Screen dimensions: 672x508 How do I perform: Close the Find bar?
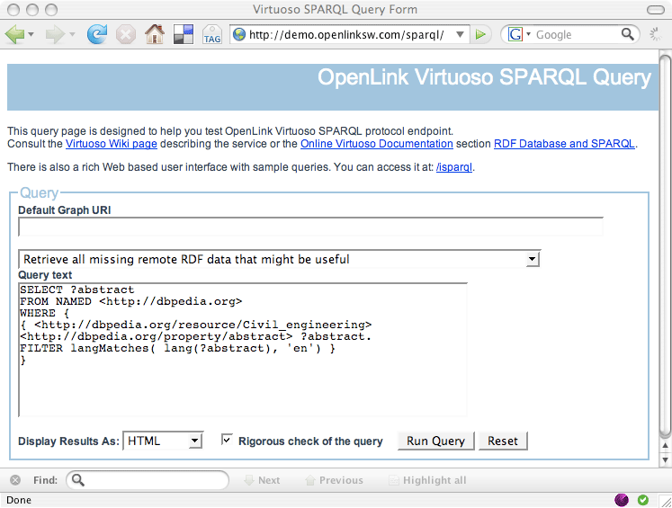16,480
